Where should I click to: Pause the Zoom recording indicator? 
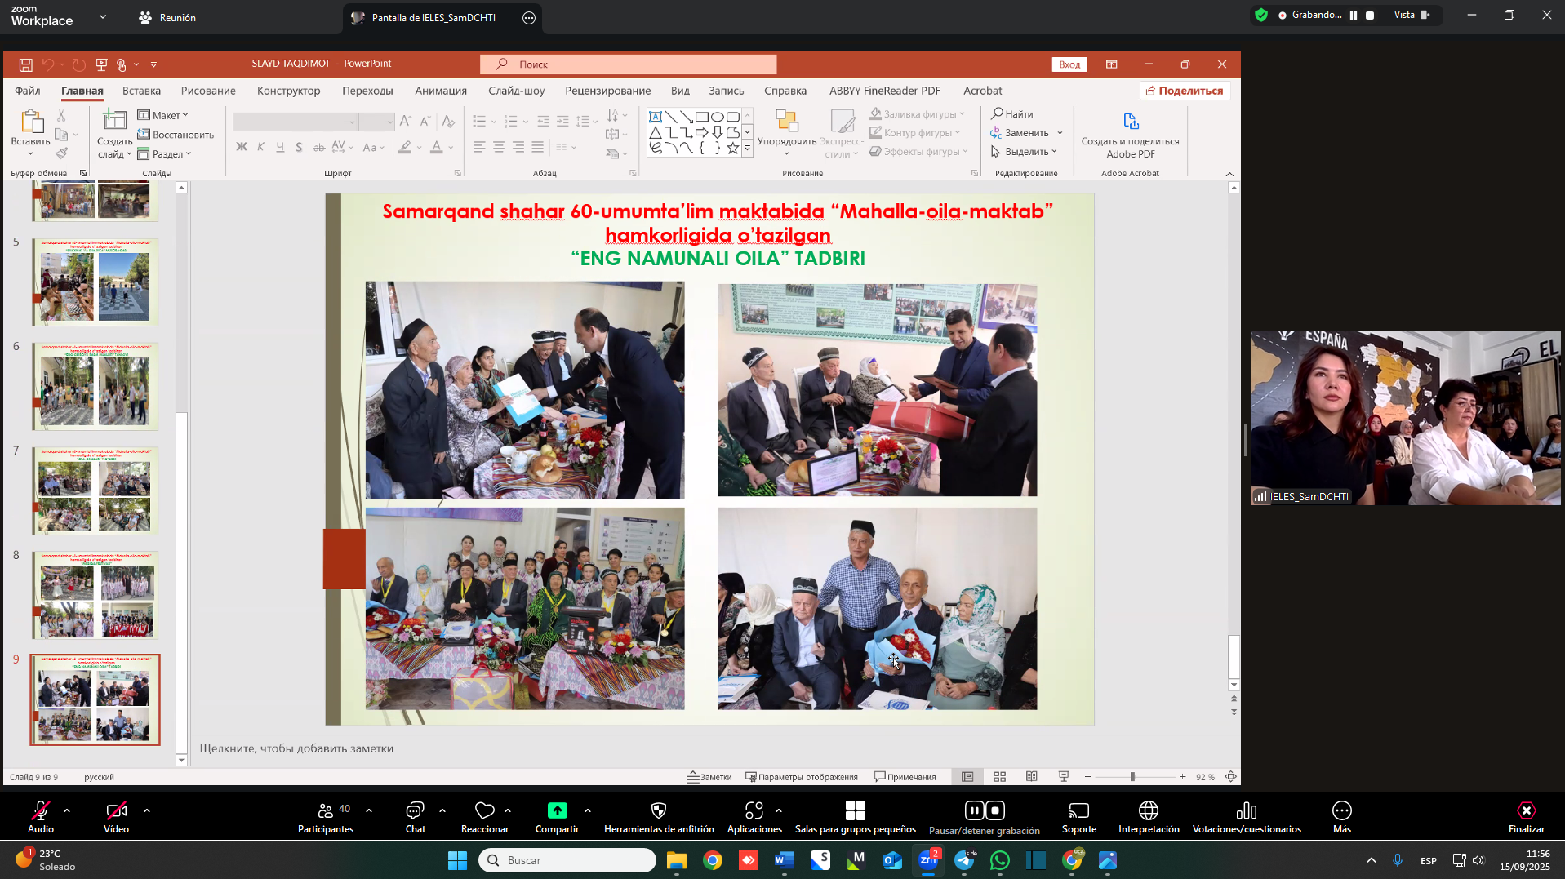coord(1353,16)
